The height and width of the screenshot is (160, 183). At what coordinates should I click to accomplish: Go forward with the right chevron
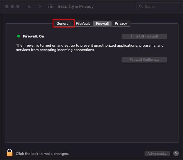39,6
